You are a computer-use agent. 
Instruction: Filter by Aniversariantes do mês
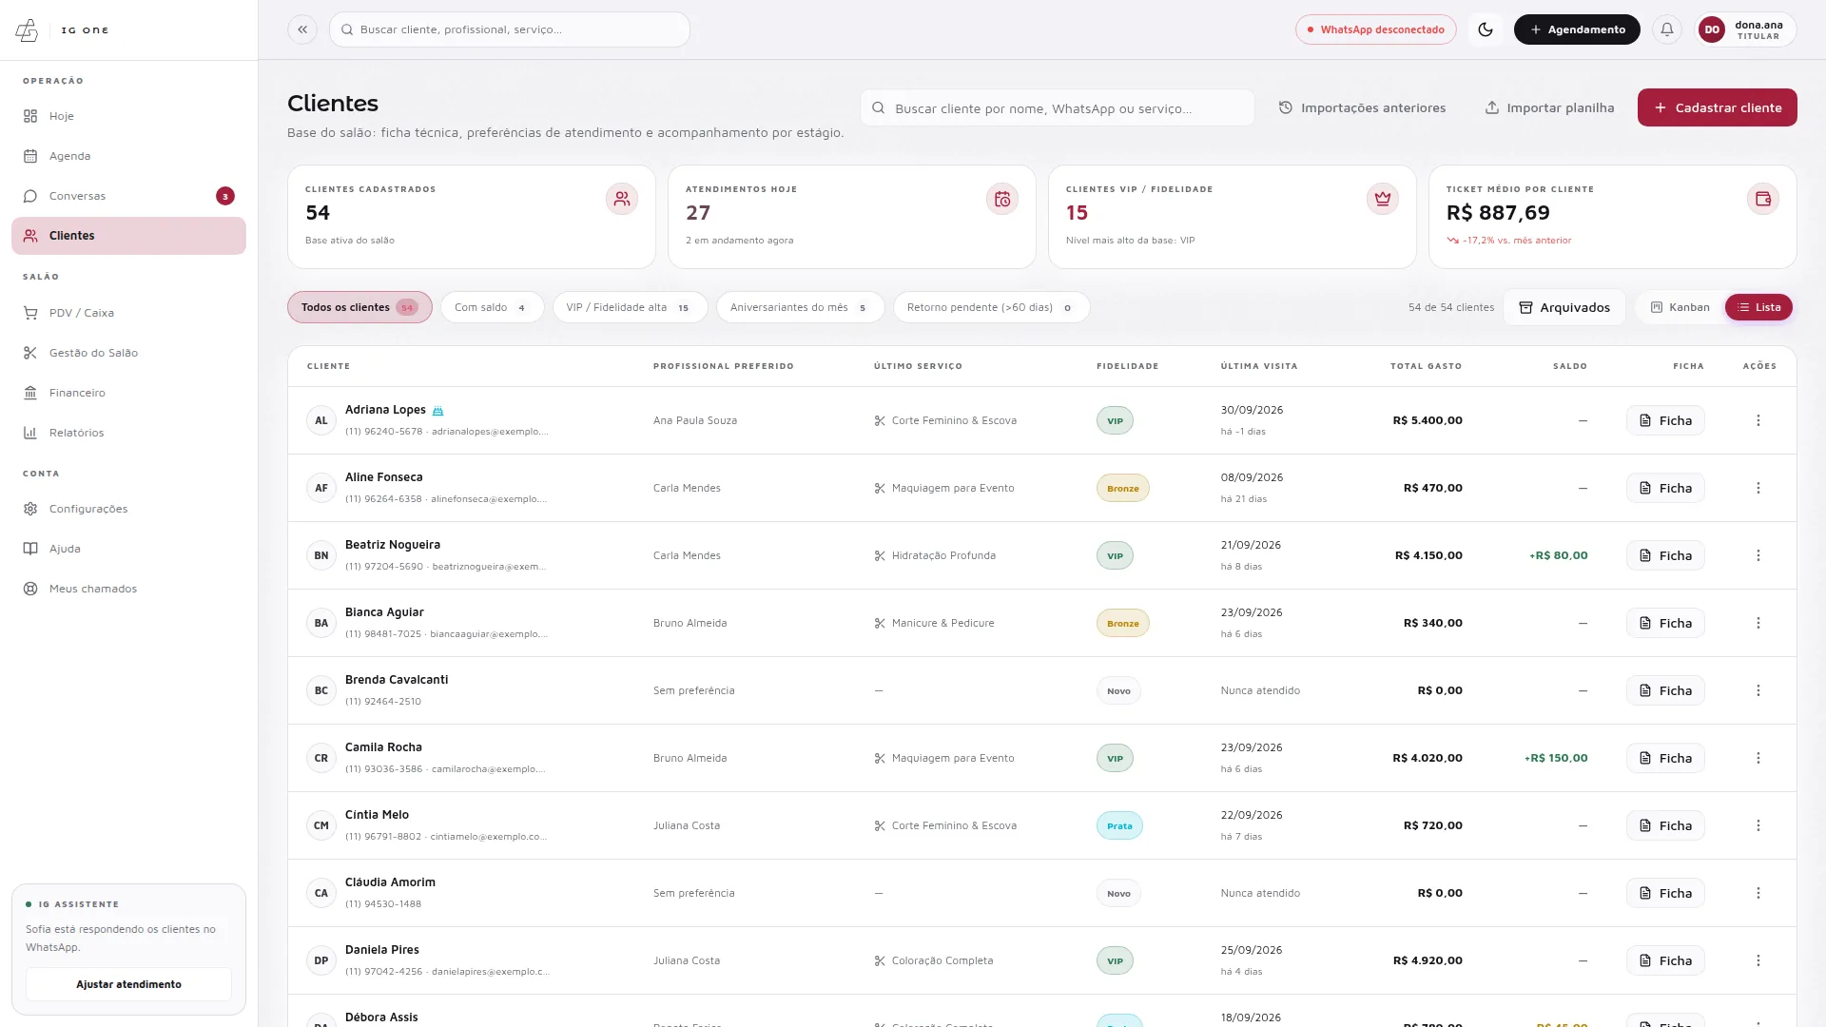click(x=800, y=307)
